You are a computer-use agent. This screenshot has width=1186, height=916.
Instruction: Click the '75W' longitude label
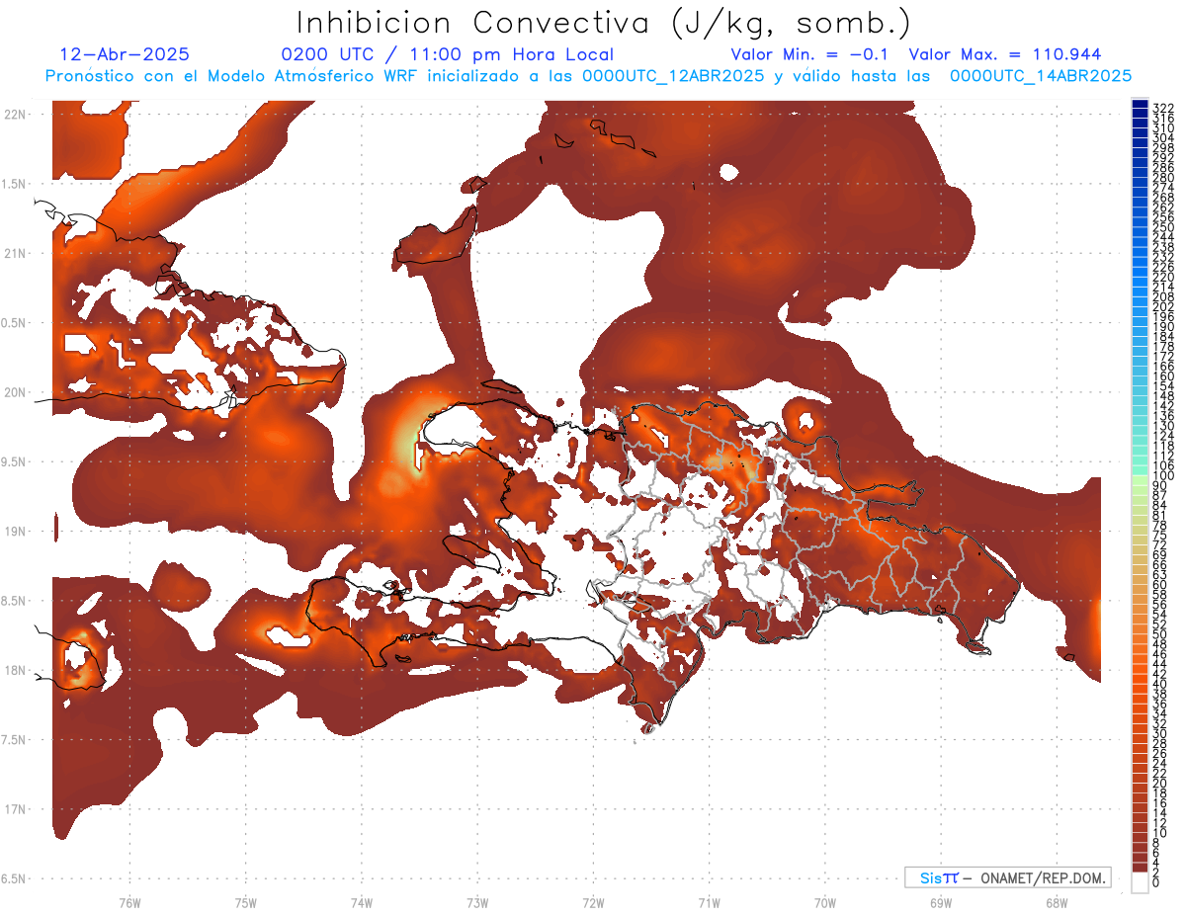coord(246,902)
